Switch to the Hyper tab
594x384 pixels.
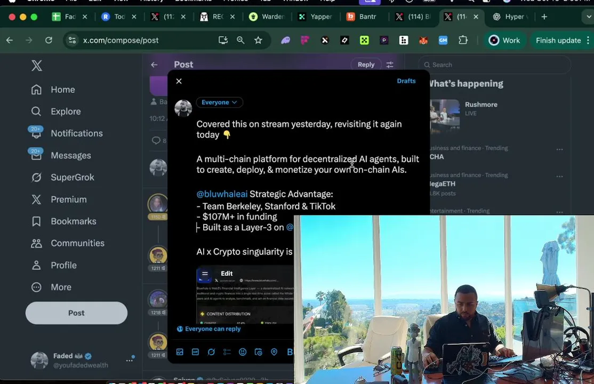[510, 17]
